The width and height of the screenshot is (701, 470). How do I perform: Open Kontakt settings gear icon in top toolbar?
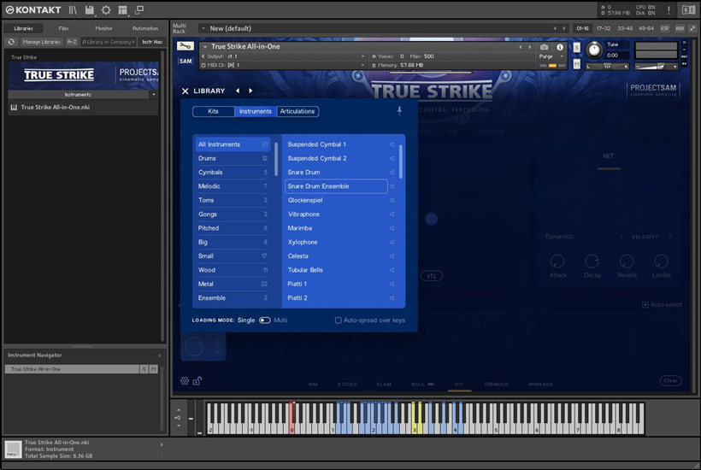pos(106,9)
